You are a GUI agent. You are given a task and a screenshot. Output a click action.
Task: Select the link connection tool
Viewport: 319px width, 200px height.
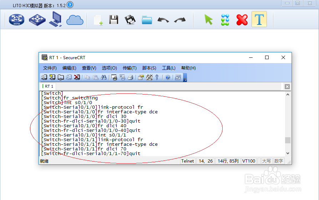(225, 20)
